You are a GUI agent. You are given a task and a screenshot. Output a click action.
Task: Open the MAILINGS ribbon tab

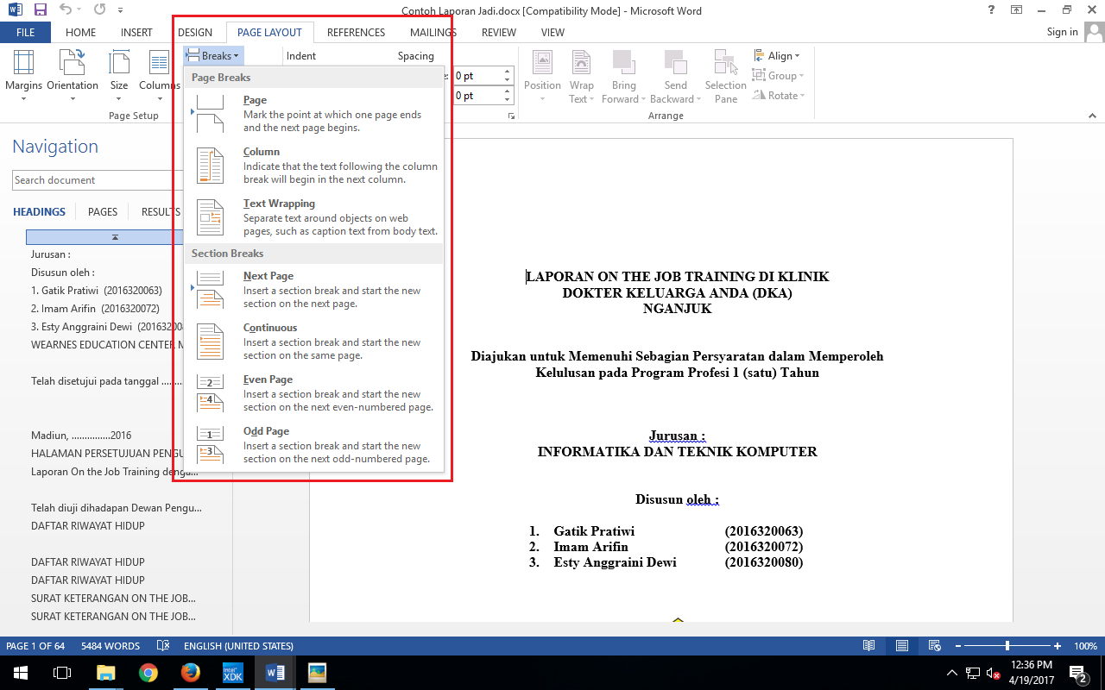pos(433,32)
